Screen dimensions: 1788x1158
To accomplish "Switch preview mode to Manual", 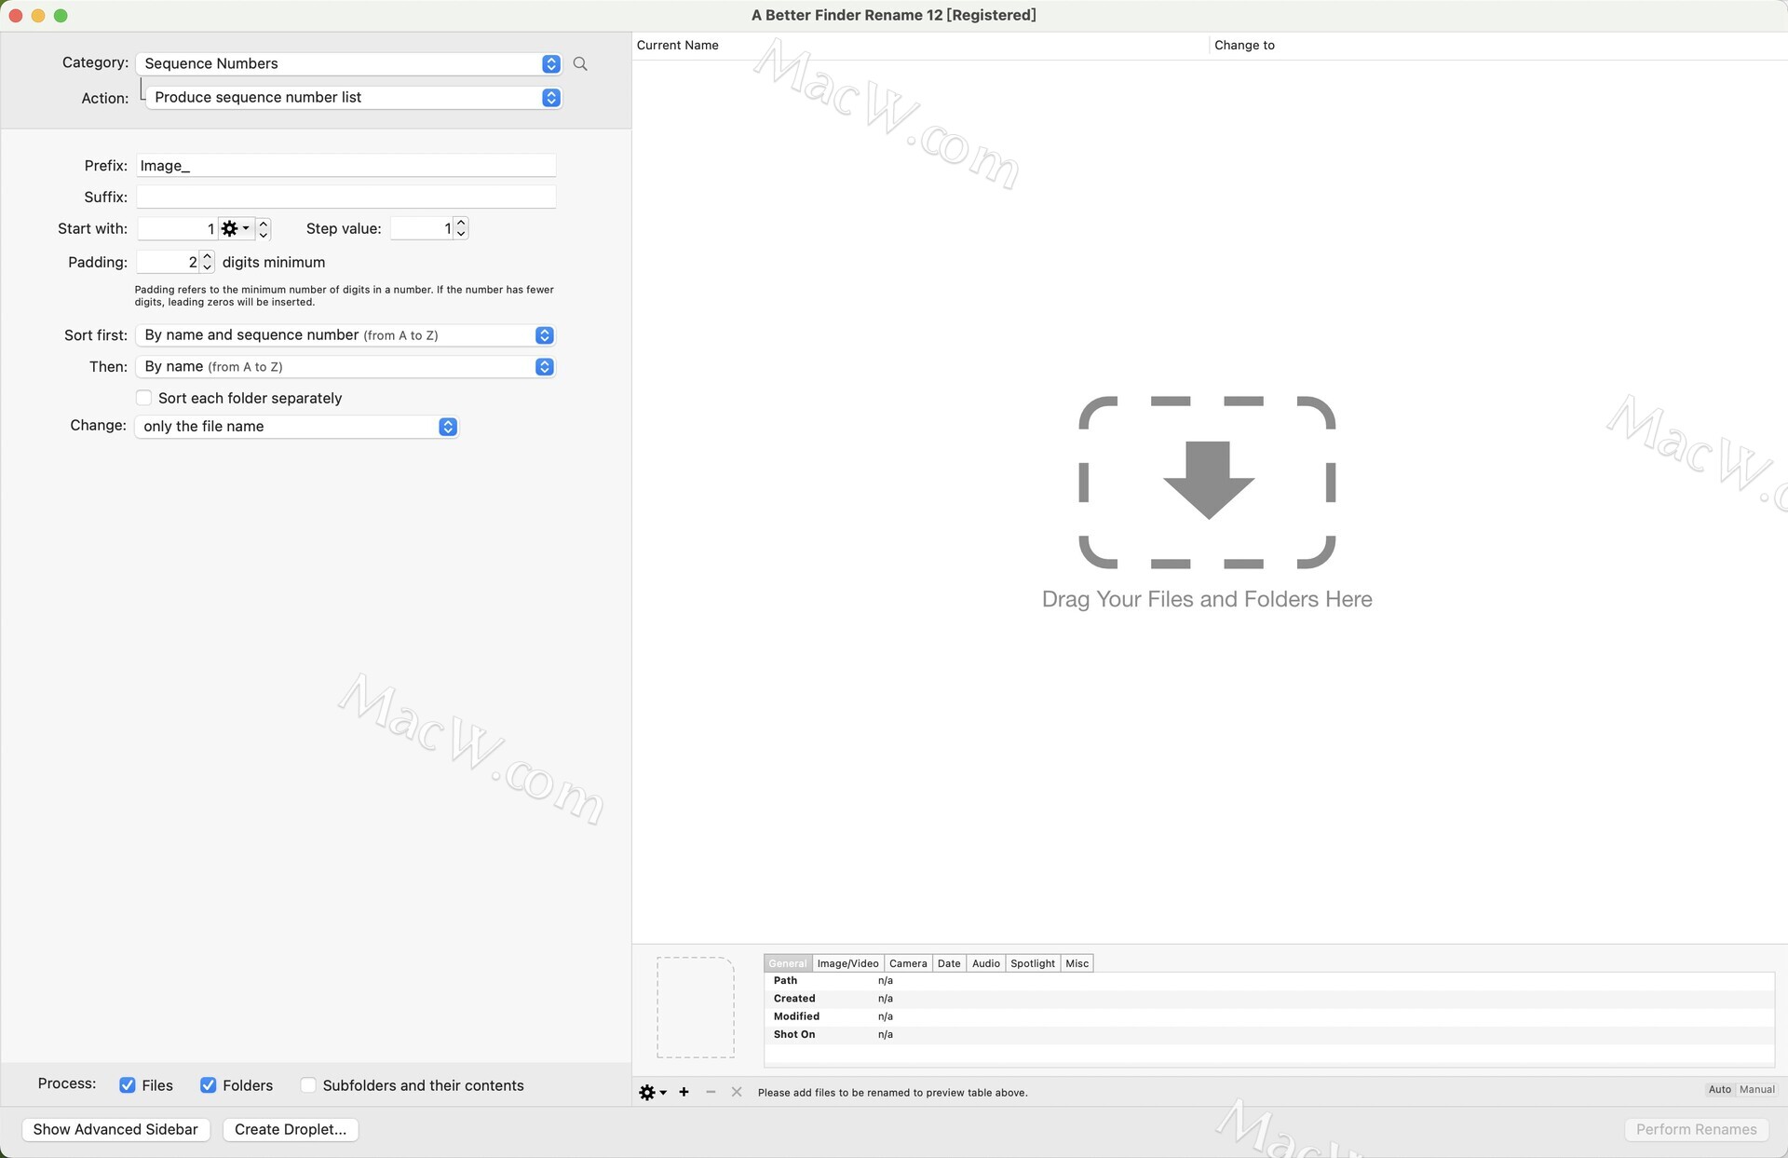I will pyautogui.click(x=1757, y=1089).
